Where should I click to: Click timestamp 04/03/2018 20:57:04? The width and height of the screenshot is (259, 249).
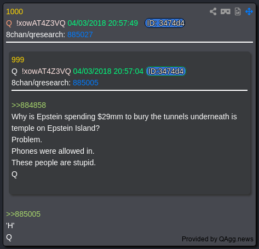(x=108, y=71)
